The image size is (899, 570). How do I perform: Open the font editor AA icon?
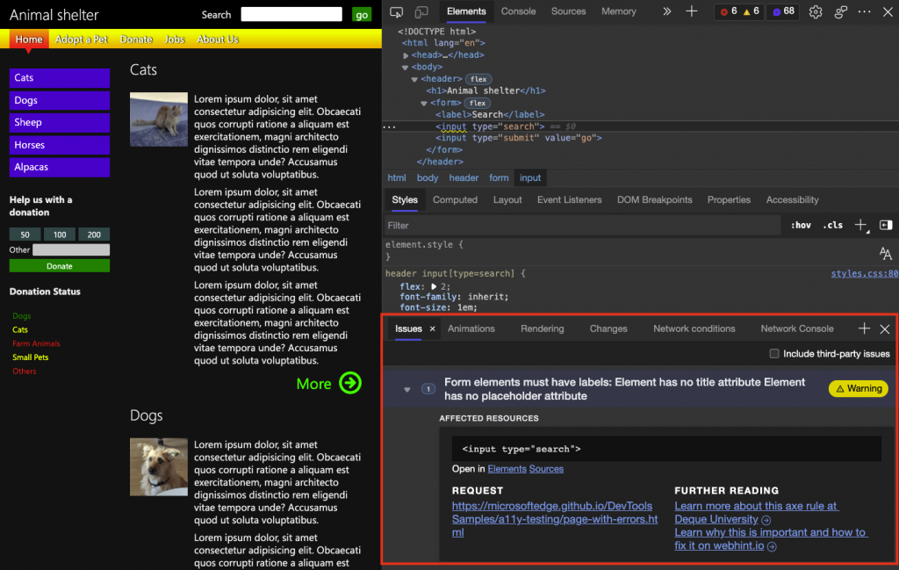[x=885, y=253]
